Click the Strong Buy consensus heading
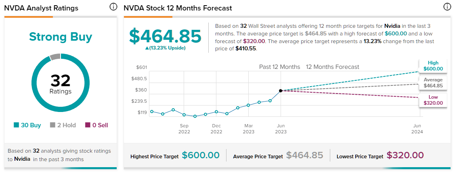Screen dimensions: 457x172 (x=61, y=37)
